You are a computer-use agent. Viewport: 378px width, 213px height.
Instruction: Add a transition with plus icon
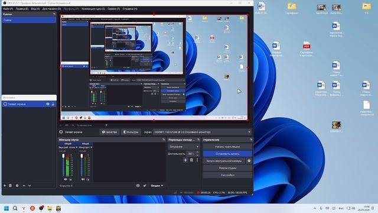coord(185,160)
